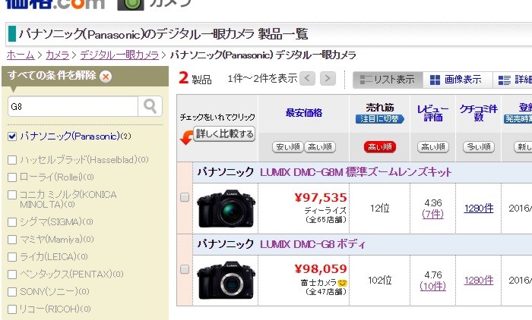The height and width of the screenshot is (320, 532).
Task: Clear all conditions with the X icon
Action: pos(106,77)
